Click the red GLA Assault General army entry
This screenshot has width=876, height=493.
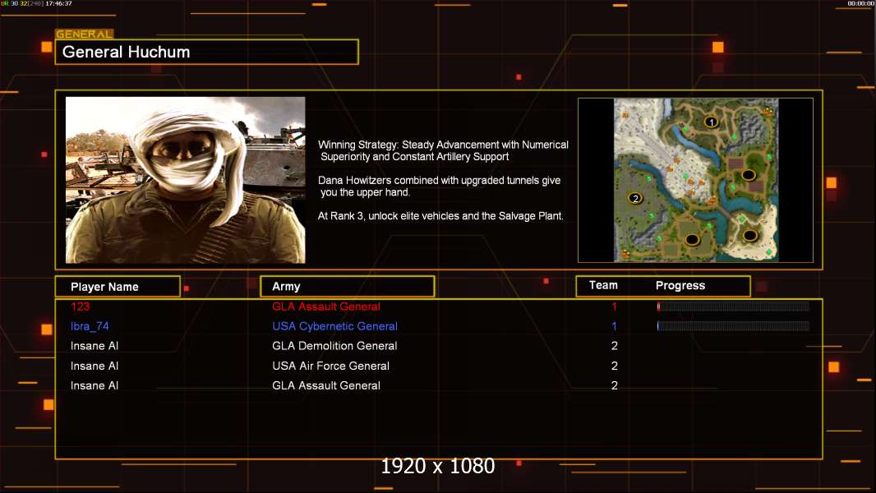325,306
